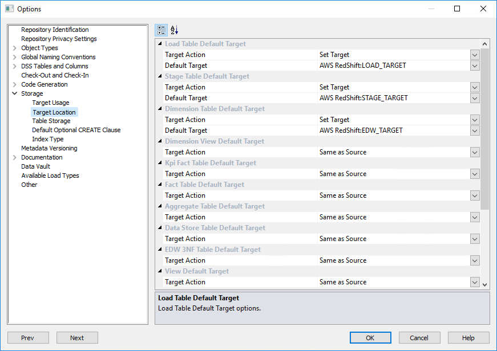Select Repository Privacy Settings item
Screen dimensions: 497x351
tap(59, 39)
